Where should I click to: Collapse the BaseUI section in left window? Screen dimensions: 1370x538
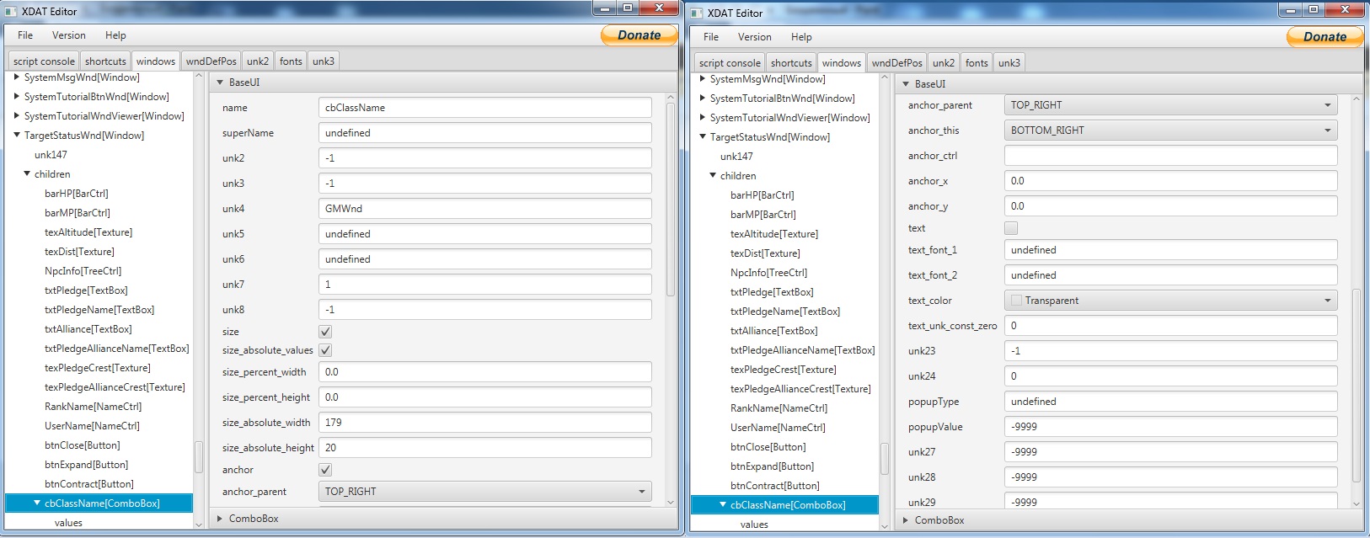tap(221, 83)
